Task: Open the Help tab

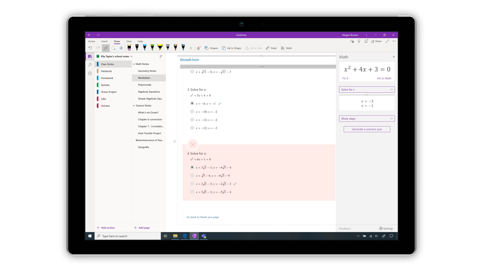Action: point(140,41)
